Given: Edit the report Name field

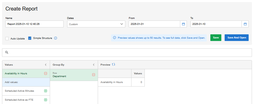Looking at the screenshot, I should pos(34,24).
